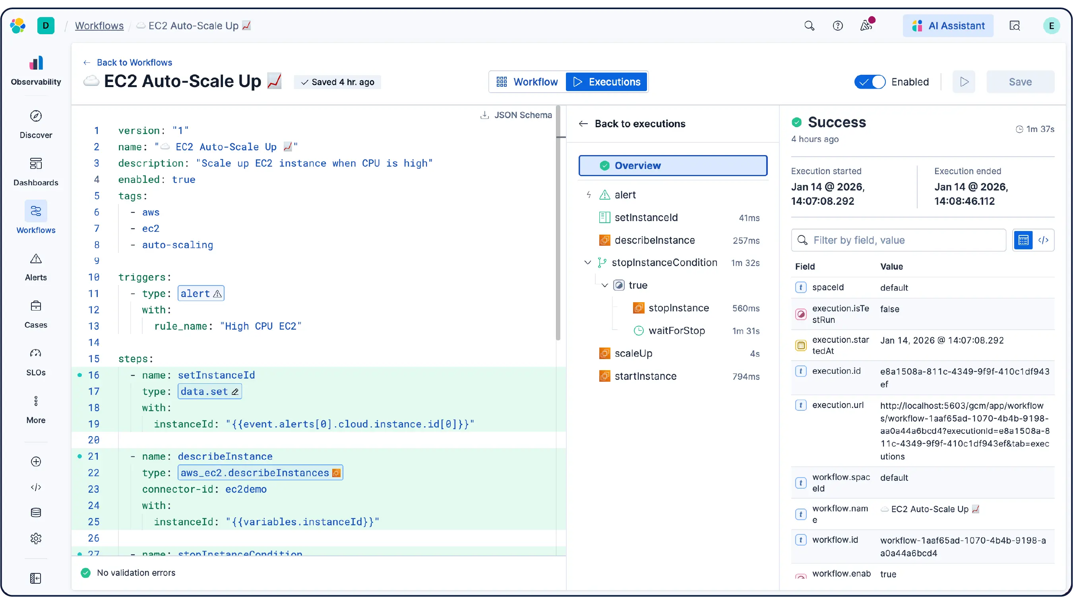Switch to JSON code view icon
This screenshot has height=604, width=1073.
tap(1043, 240)
